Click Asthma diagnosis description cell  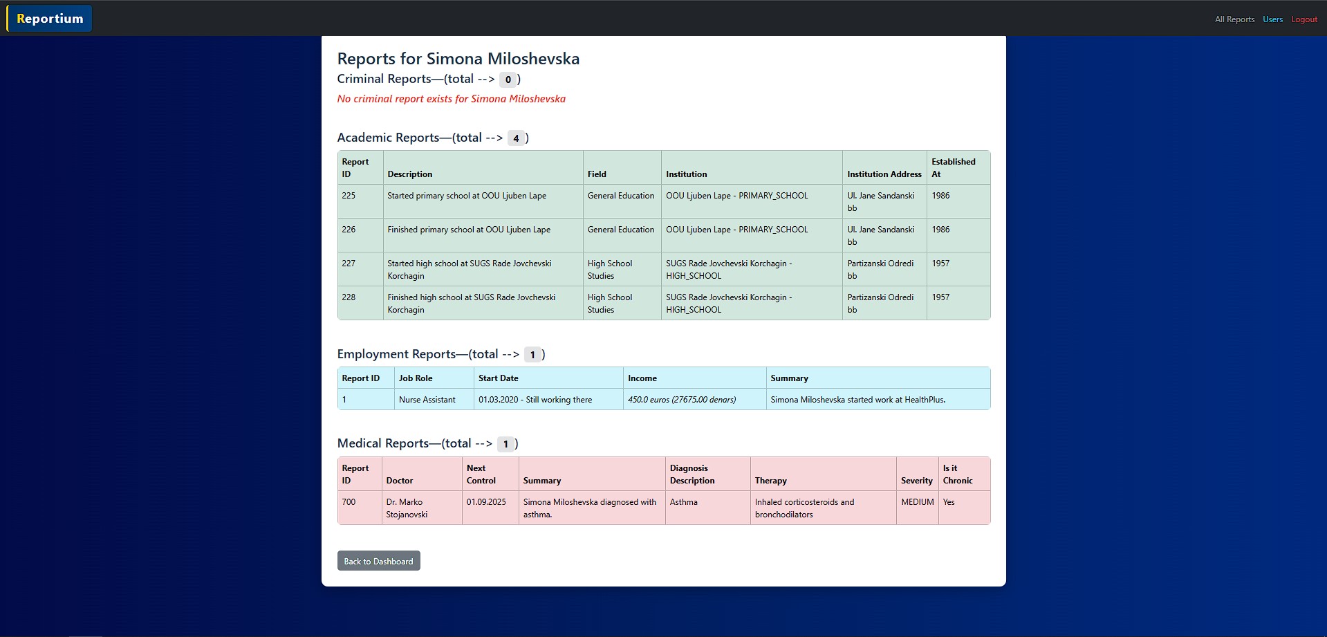[x=707, y=508]
